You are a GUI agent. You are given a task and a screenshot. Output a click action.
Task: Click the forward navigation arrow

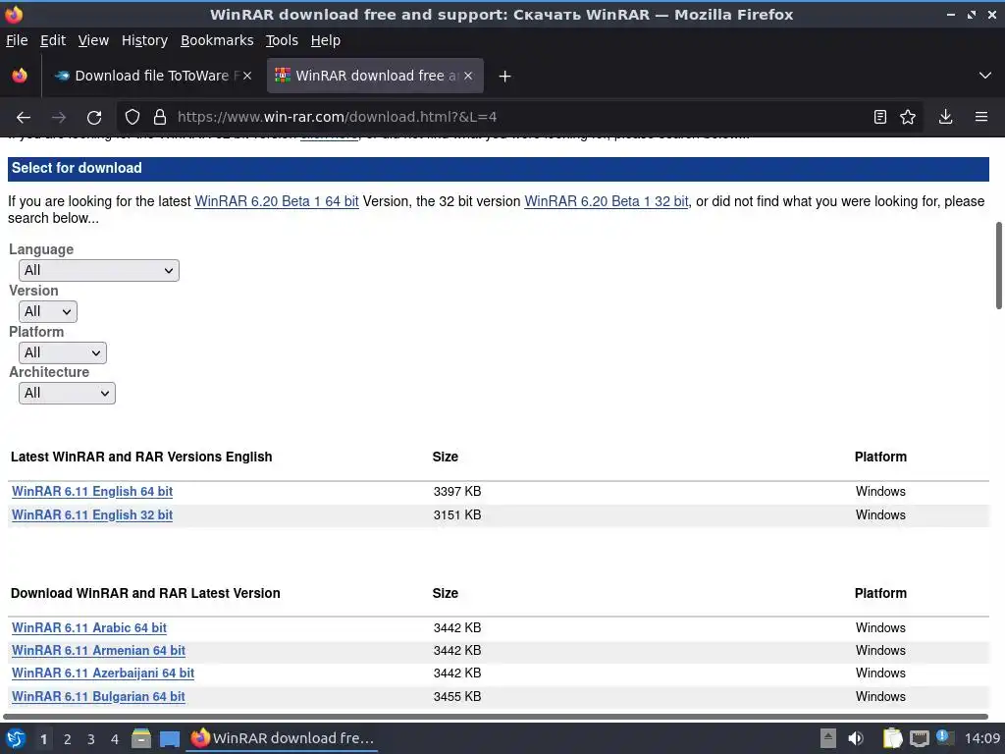coord(59,118)
